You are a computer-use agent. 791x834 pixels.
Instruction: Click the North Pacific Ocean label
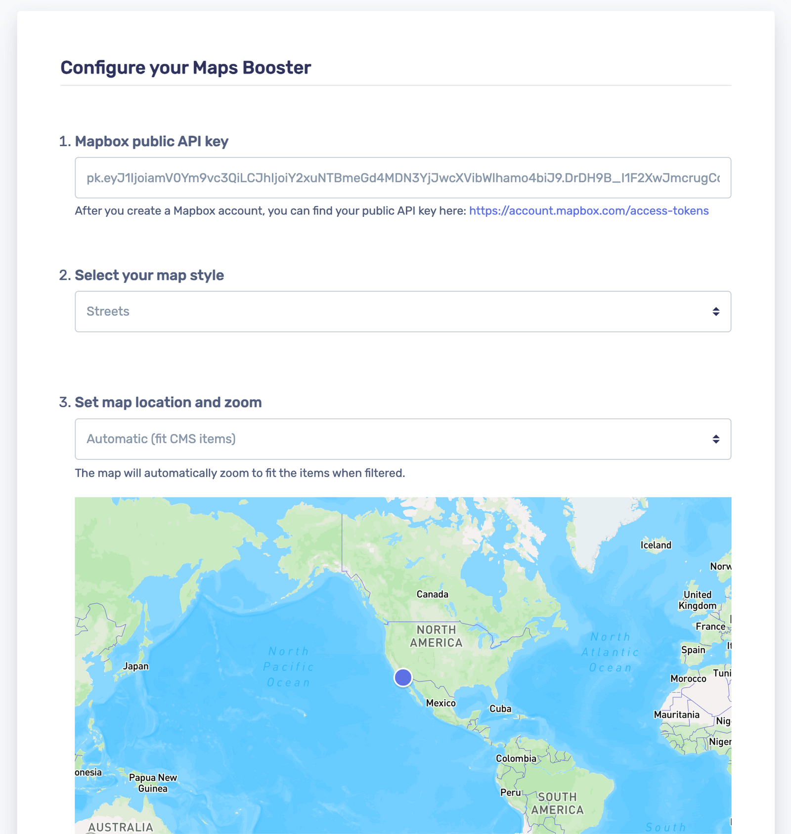(x=289, y=667)
